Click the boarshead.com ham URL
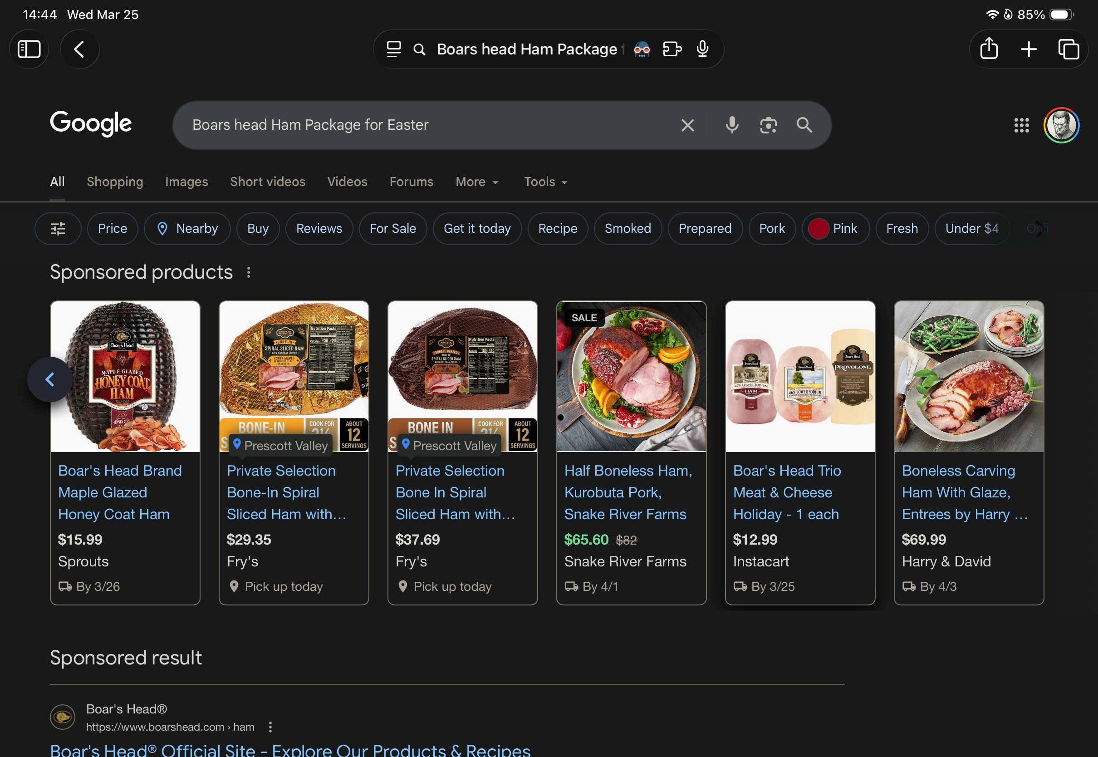This screenshot has width=1098, height=757. [x=170, y=727]
